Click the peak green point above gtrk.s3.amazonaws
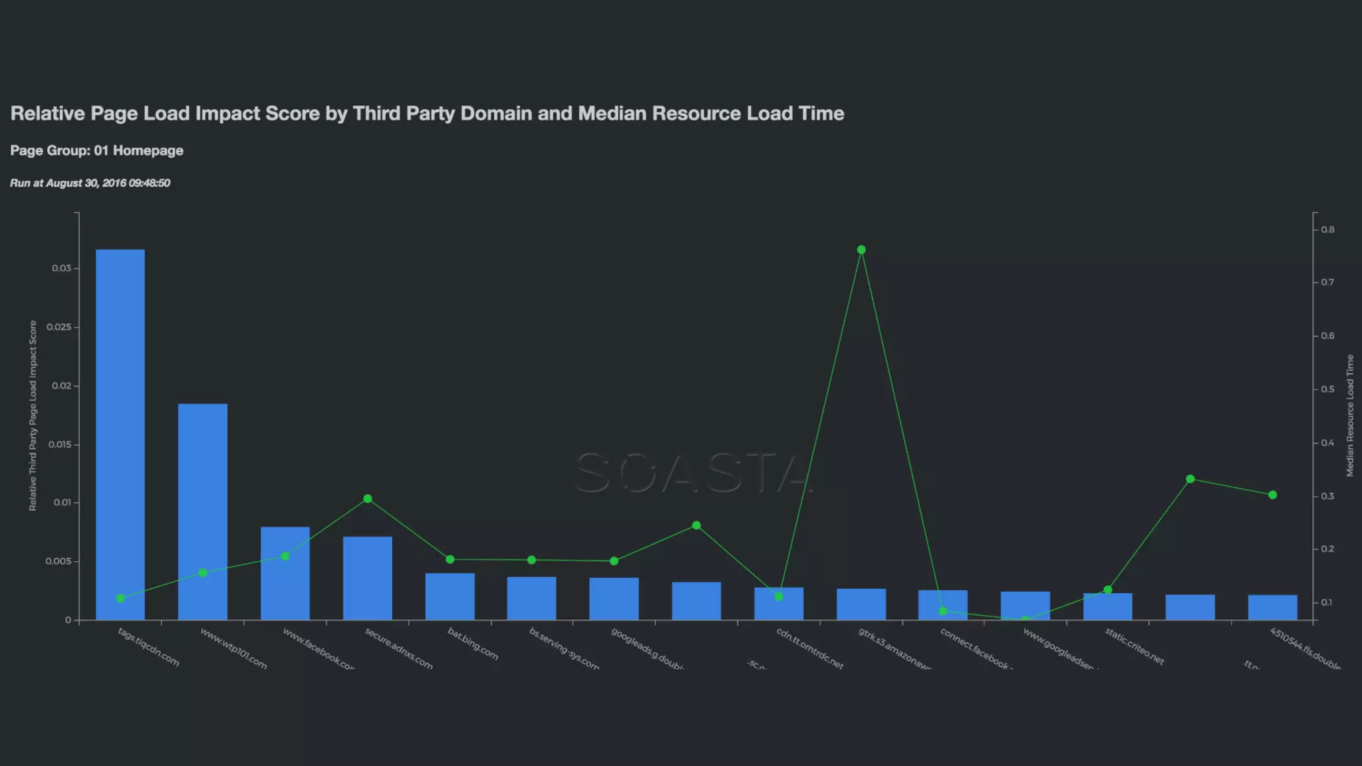Screen dimensions: 1362x766 point(861,250)
